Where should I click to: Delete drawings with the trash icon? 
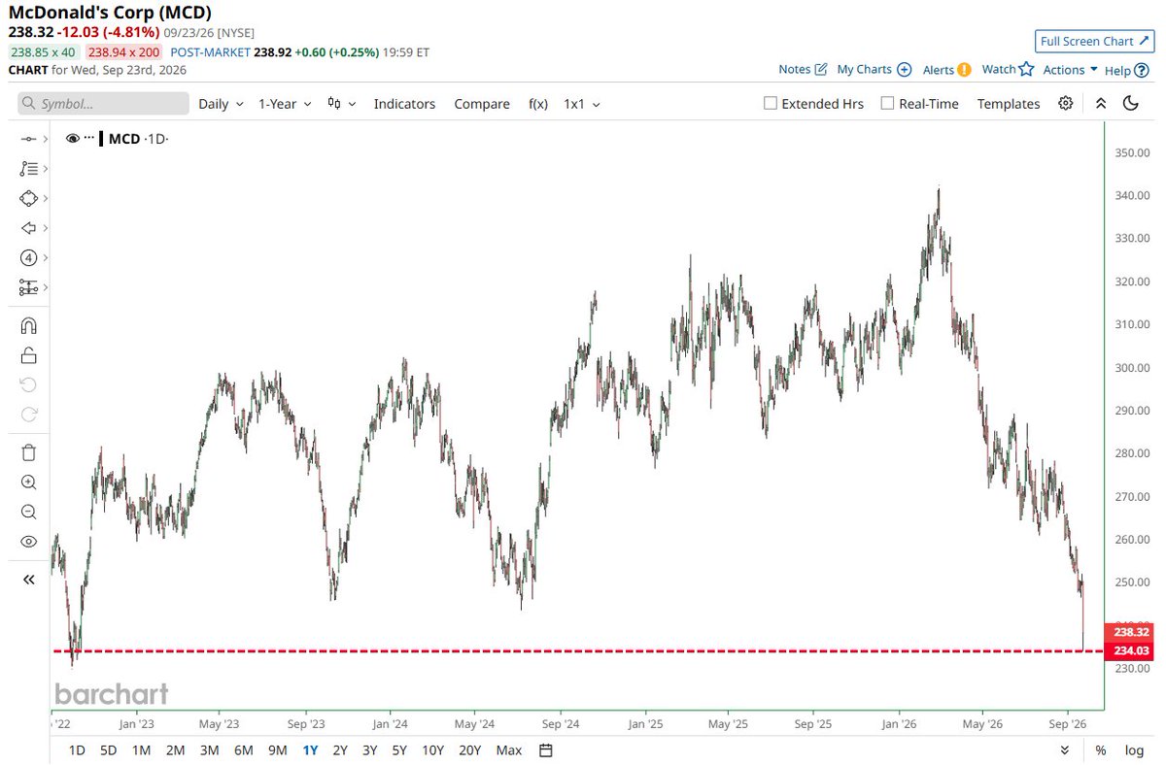coord(28,452)
